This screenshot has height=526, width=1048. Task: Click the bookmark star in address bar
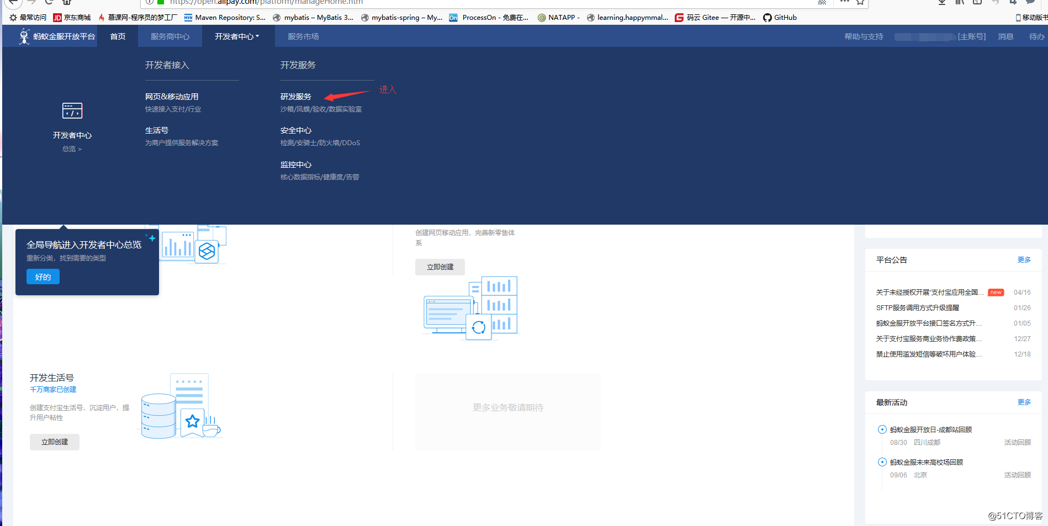click(x=860, y=2)
